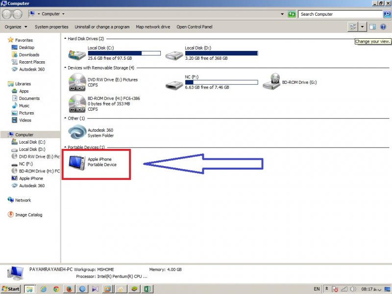Open the Apps library
This screenshot has width=392, height=294.
tap(24, 91)
